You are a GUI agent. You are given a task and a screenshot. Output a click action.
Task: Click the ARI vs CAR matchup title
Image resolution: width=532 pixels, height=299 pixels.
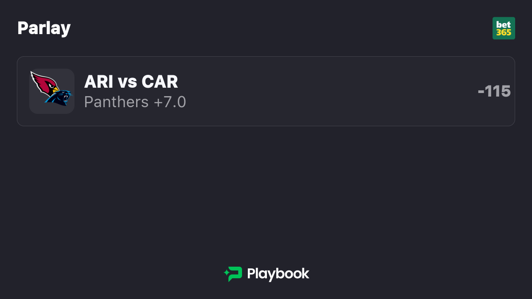click(131, 82)
